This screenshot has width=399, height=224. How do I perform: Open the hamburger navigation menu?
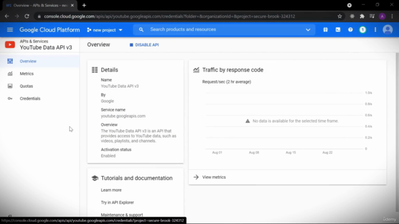[x=10, y=30]
